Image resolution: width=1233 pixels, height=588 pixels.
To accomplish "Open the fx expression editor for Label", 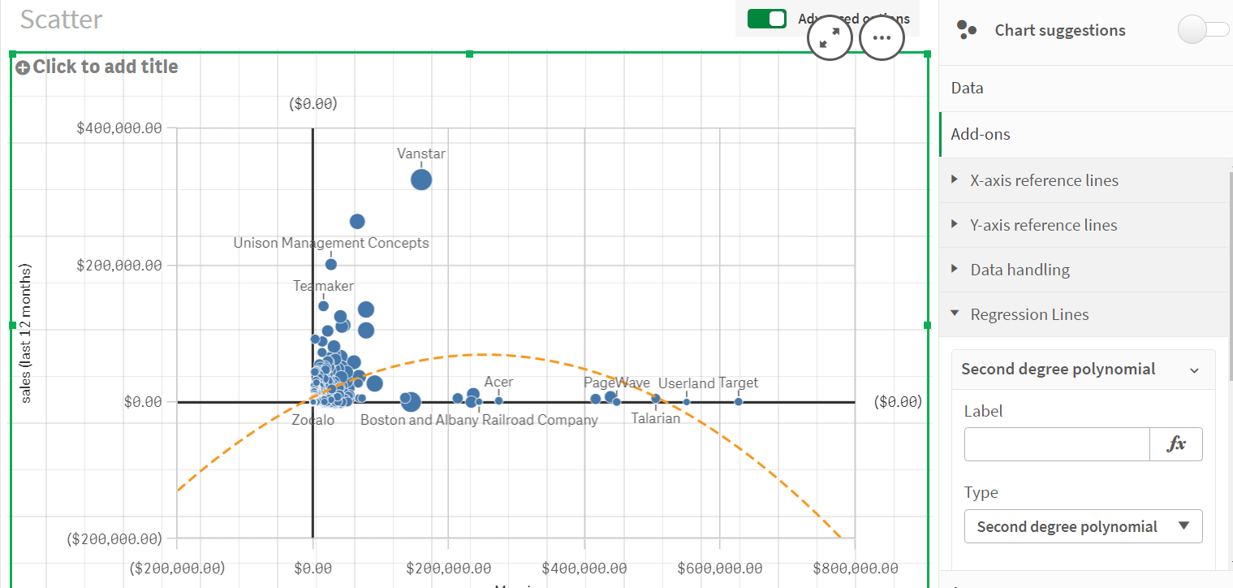I will (1176, 444).
